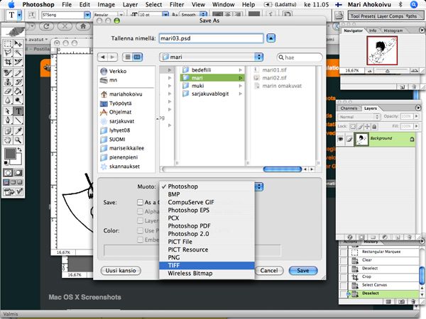Select the Slice tool
Viewport: 426px width, 319px height.
[x=18, y=62]
